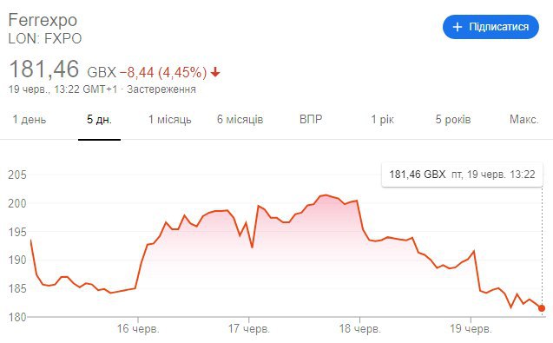The width and height of the screenshot is (553, 343).
Task: Switch to 6 місяців chart range
Action: pyautogui.click(x=240, y=120)
